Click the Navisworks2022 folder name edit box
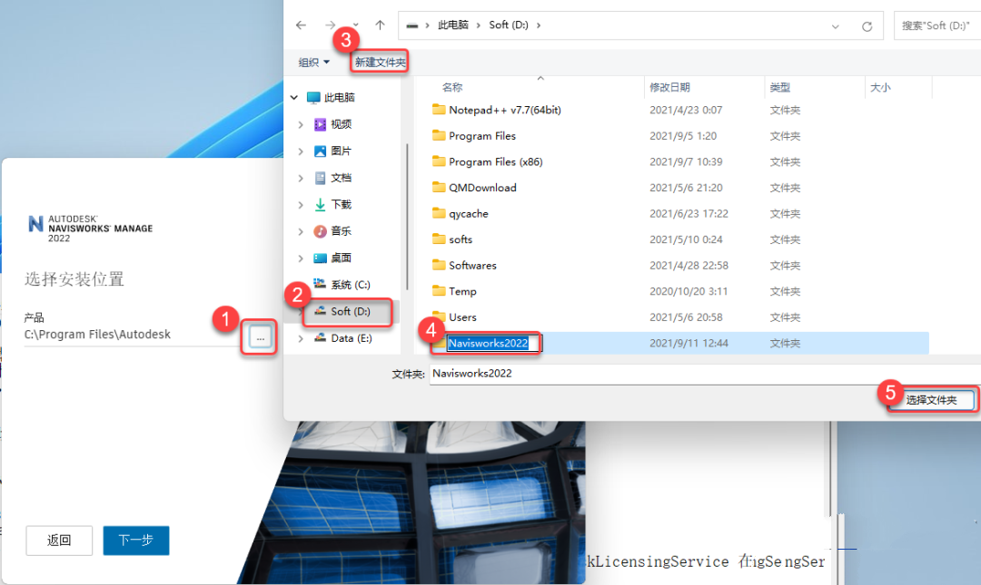This screenshot has width=981, height=585. tap(493, 343)
